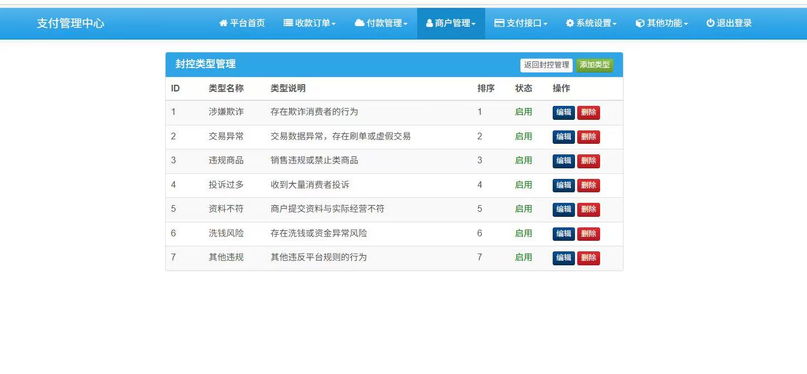Edit the 洗钱风险 type row
This screenshot has height=374, width=807.
point(563,234)
